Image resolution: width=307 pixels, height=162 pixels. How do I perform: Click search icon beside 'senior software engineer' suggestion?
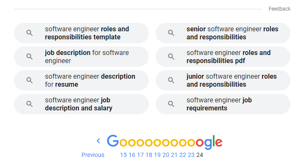coord(171,33)
